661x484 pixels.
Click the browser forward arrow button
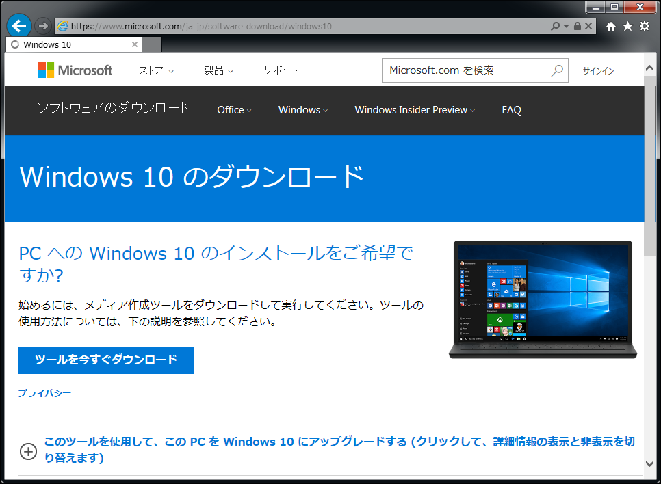point(43,26)
